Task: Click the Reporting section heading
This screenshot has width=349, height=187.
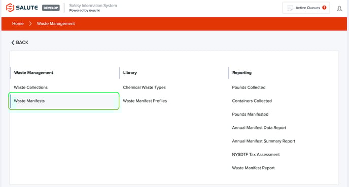Action: pyautogui.click(x=242, y=73)
